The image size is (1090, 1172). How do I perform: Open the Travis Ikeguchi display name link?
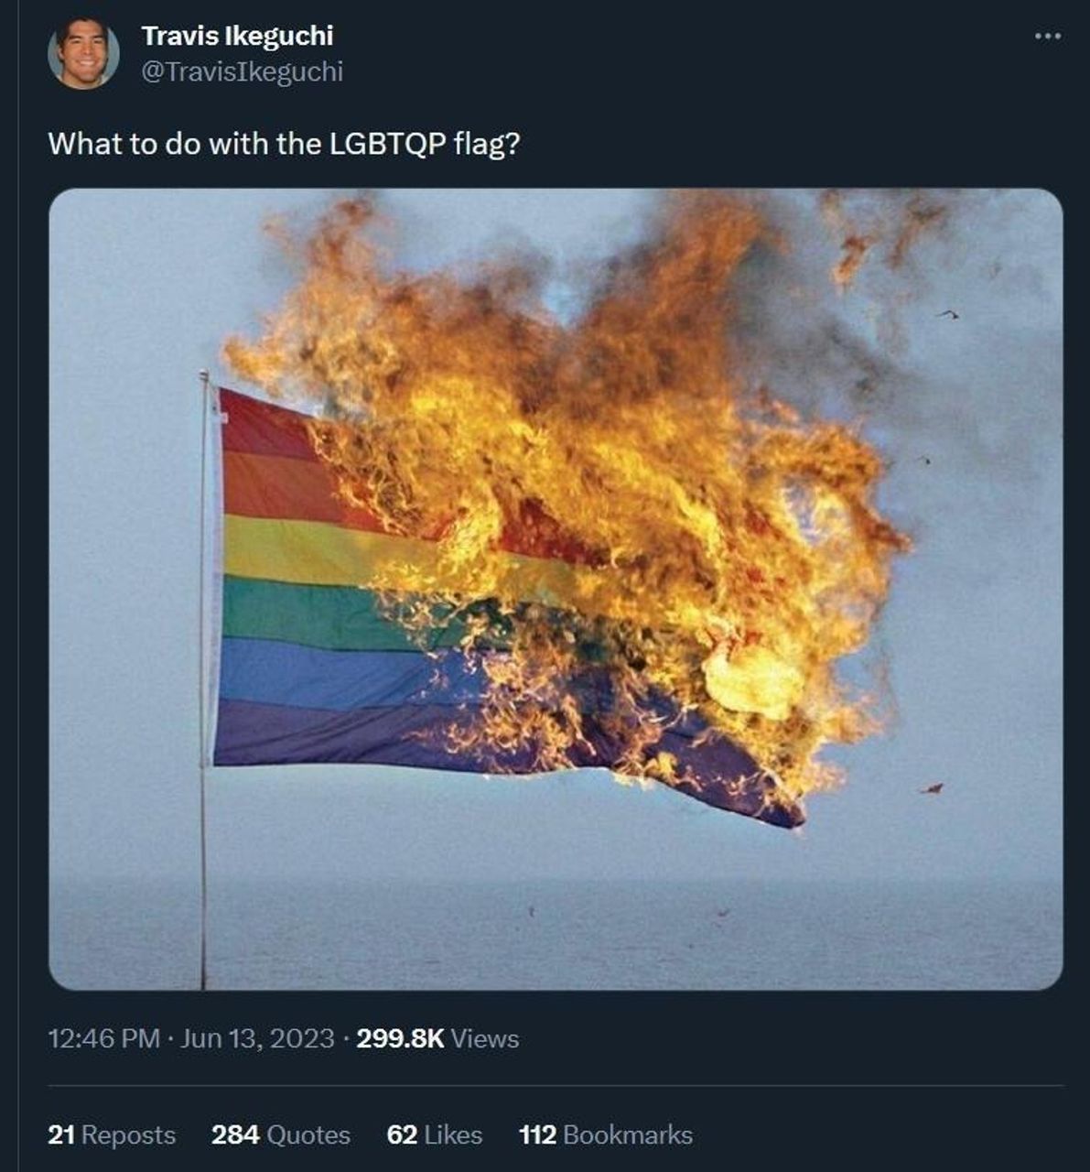[x=237, y=36]
